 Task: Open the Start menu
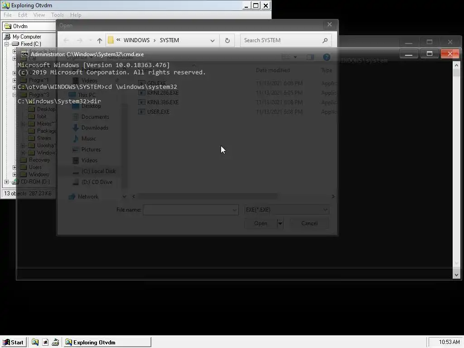click(13, 343)
